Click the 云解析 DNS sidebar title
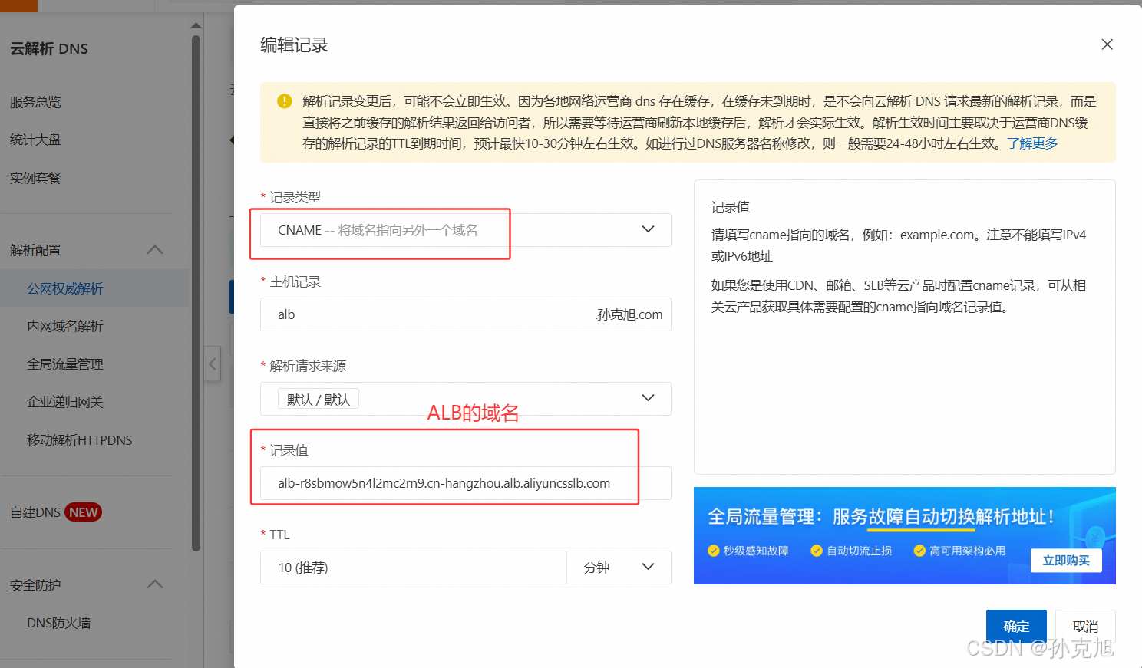 point(49,48)
